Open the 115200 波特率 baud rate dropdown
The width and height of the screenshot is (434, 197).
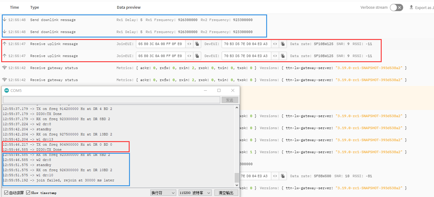pyautogui.click(x=195, y=192)
